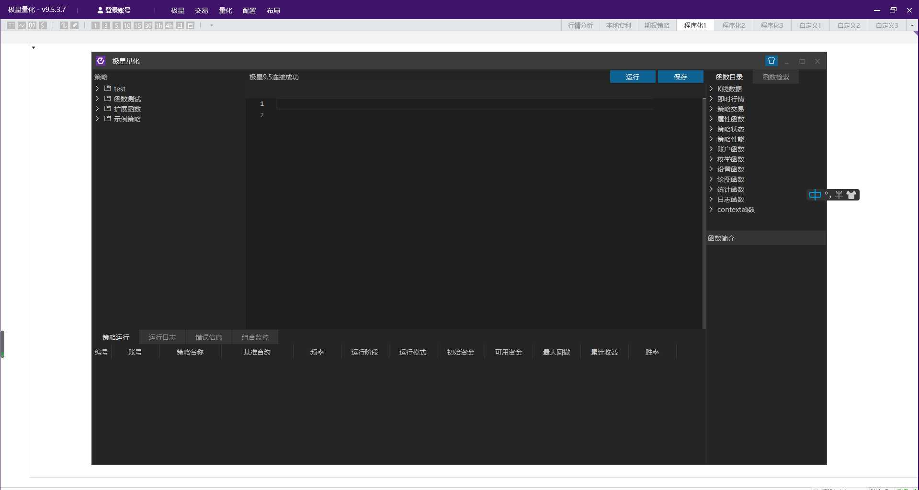Open the 量化 menu

(226, 10)
